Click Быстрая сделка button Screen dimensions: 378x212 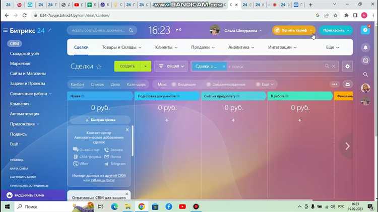pyautogui.click(x=100, y=120)
